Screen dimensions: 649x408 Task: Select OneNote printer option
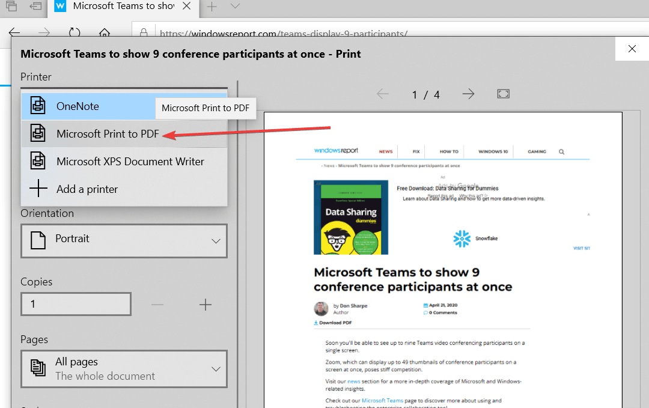[124, 106]
